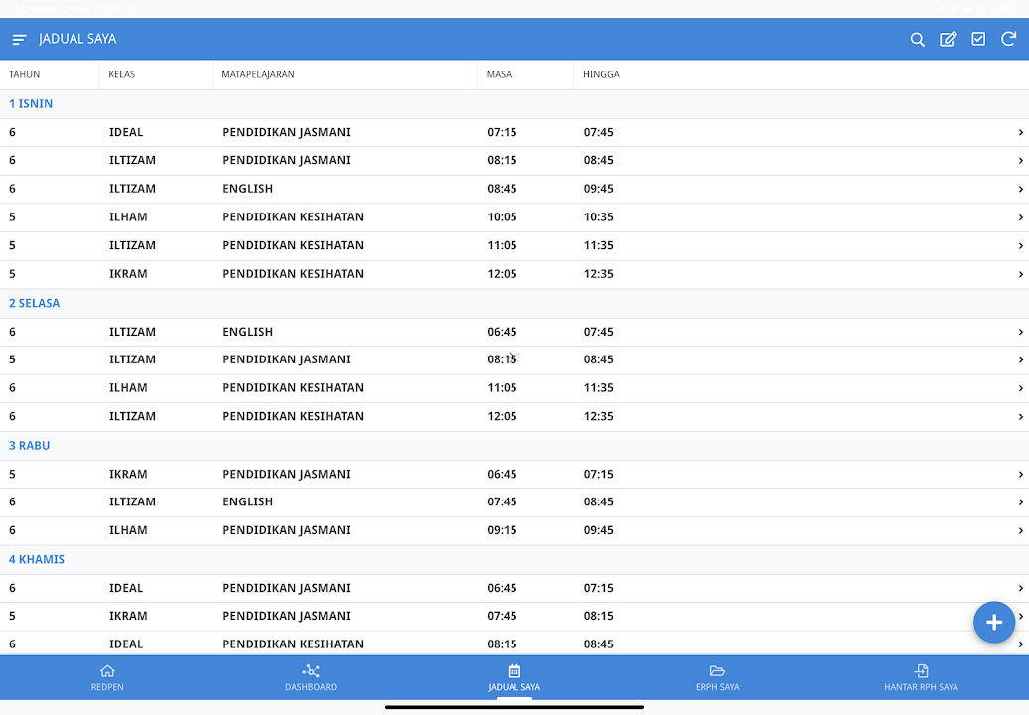
Task: Select the Jadual Saya calendar tab
Action: [x=514, y=678]
